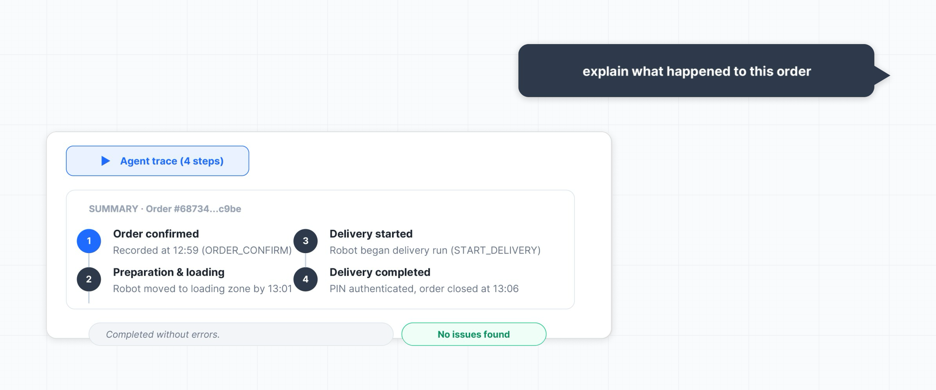Screen dimensions: 936x390
Task: Open the Order confirmed step title
Action: [x=156, y=234]
